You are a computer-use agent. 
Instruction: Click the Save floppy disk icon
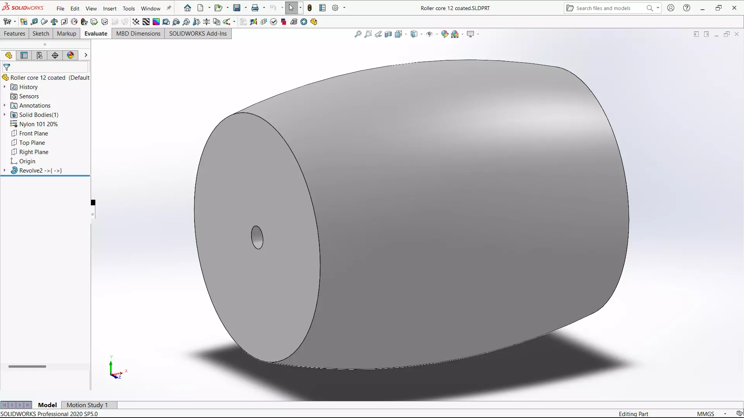coord(237,8)
